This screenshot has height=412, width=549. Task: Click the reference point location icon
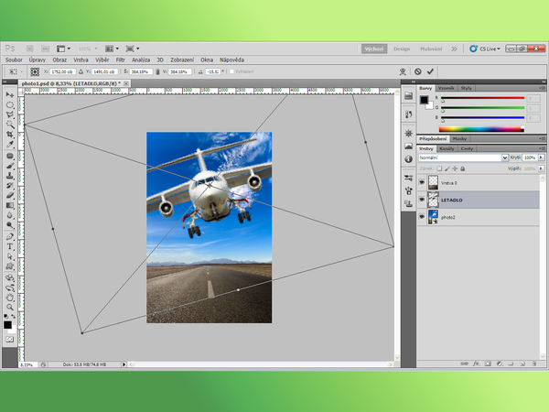tap(35, 70)
